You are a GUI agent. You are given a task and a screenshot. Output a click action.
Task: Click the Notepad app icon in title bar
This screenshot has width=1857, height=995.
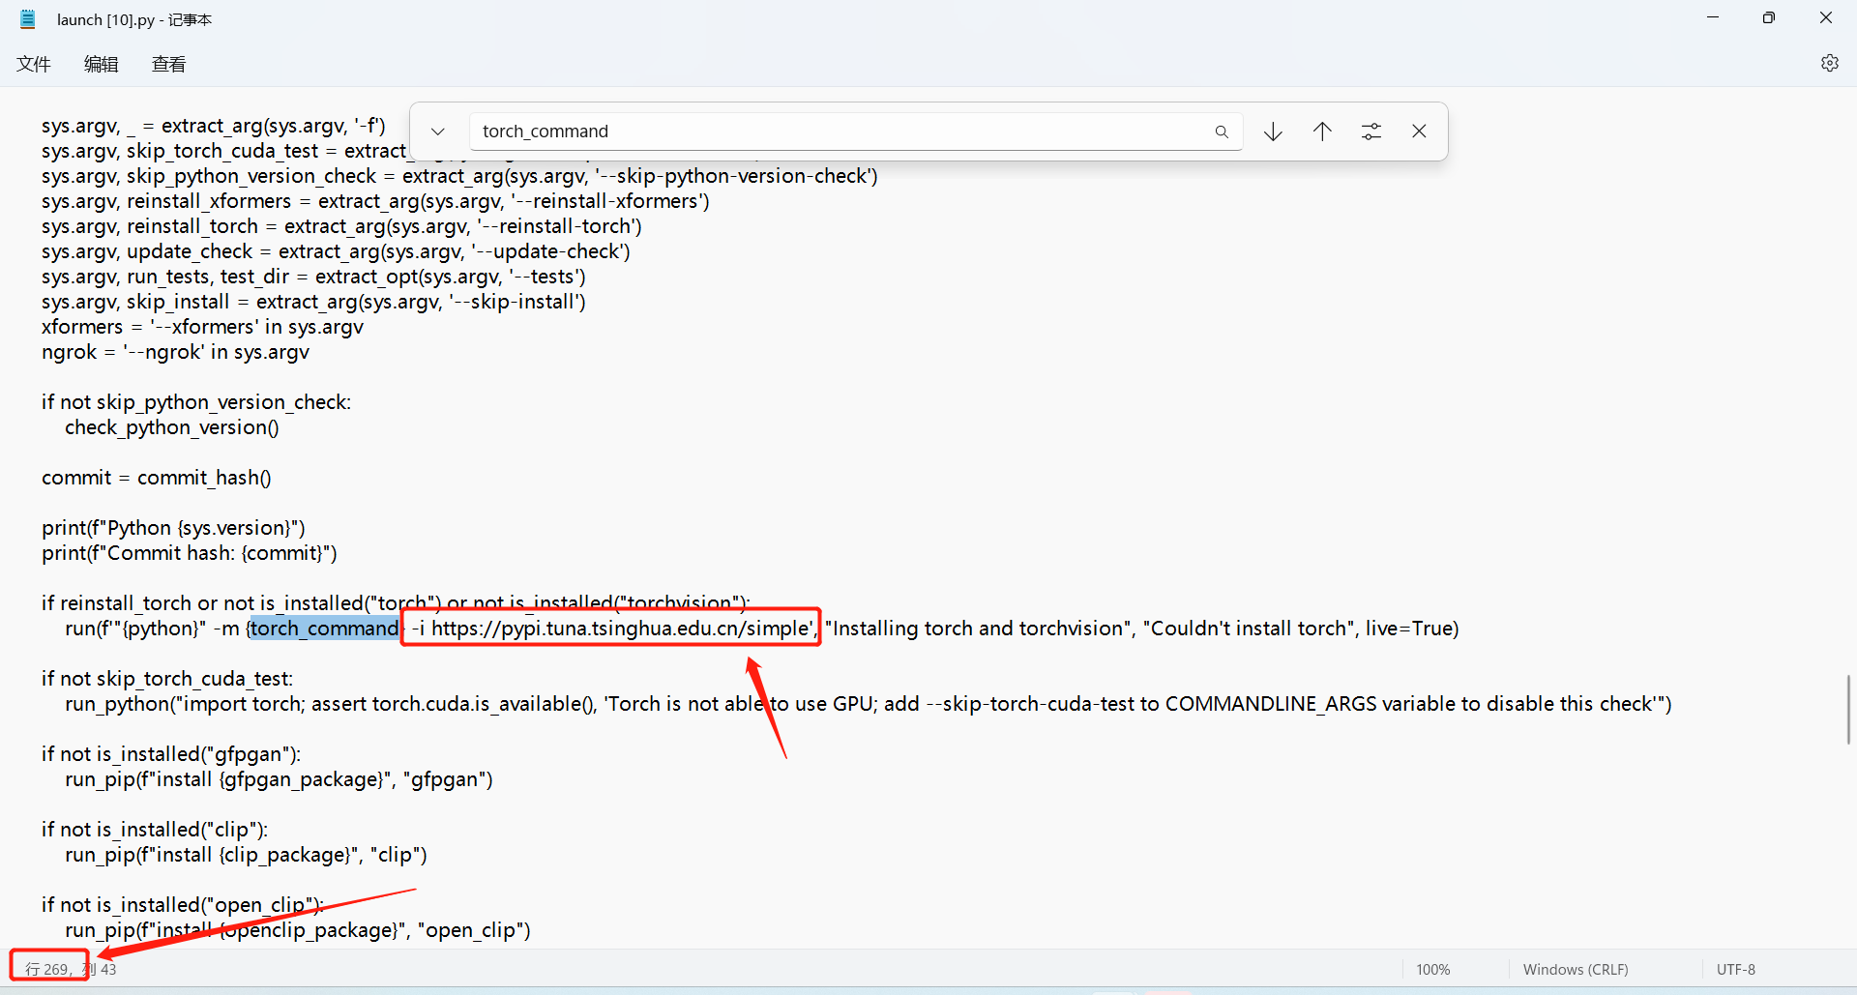[x=28, y=18]
